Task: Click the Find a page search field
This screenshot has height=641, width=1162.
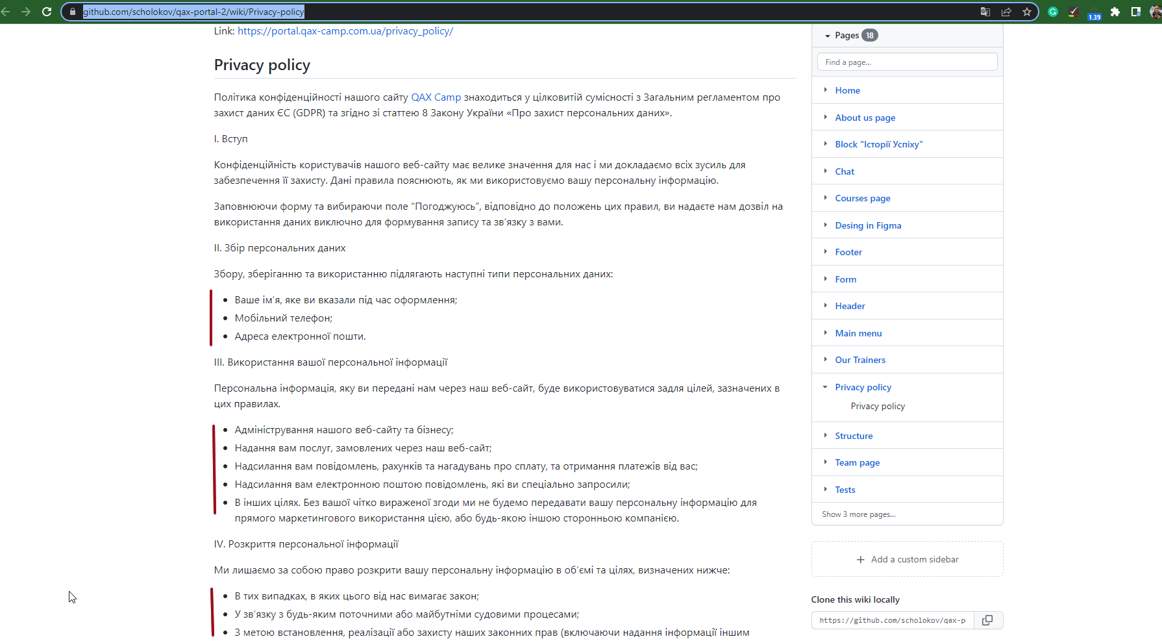Action: tap(907, 62)
